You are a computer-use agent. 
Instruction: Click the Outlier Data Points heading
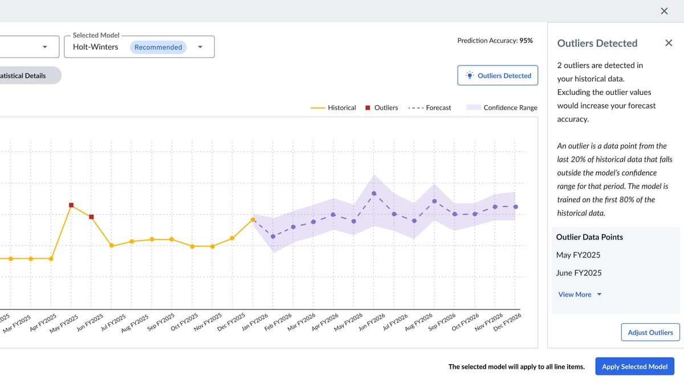point(589,237)
